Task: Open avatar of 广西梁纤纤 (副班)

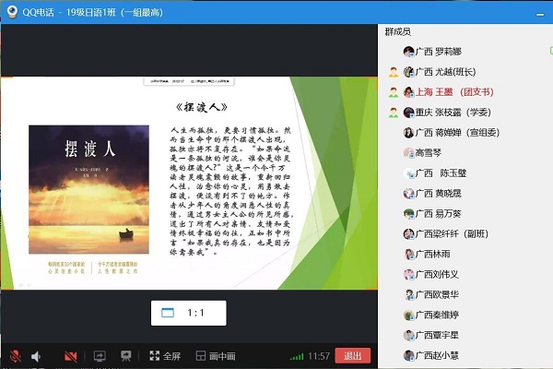Action: [408, 233]
